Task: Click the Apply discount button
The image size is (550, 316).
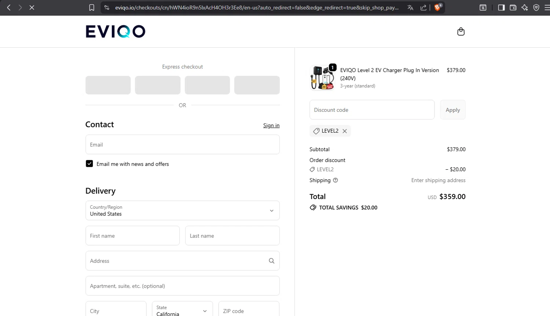Action: [453, 110]
